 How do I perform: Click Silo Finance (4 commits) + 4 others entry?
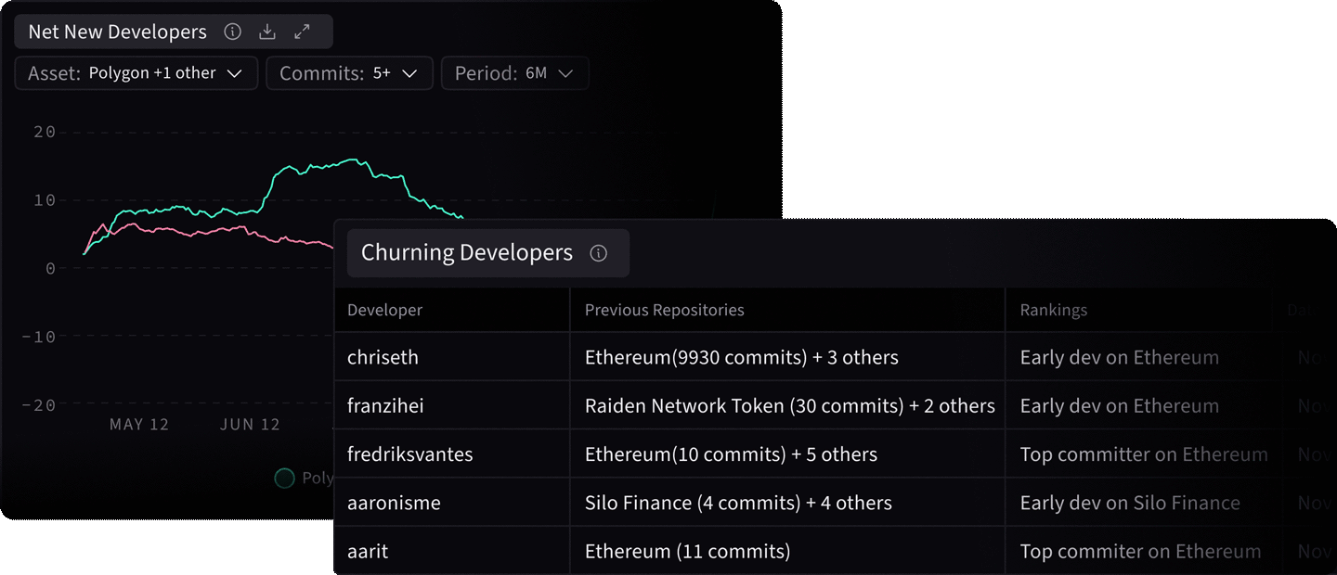pos(737,502)
